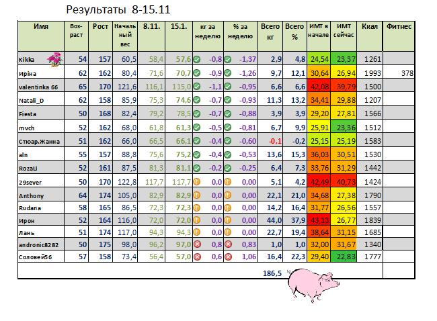
Task: Click the pink pig picture below the table
Action: coord(313,285)
